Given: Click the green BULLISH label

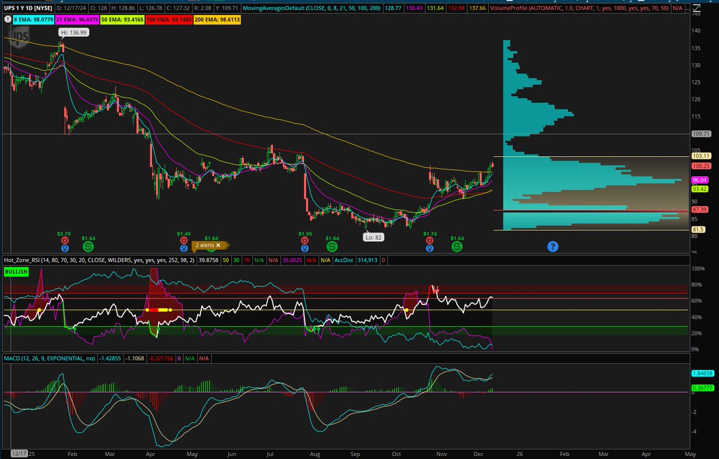Looking at the screenshot, I should point(16,272).
